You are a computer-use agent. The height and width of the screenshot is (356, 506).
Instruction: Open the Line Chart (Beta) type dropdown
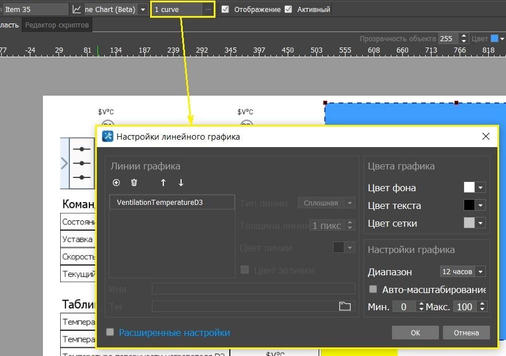coord(143,10)
